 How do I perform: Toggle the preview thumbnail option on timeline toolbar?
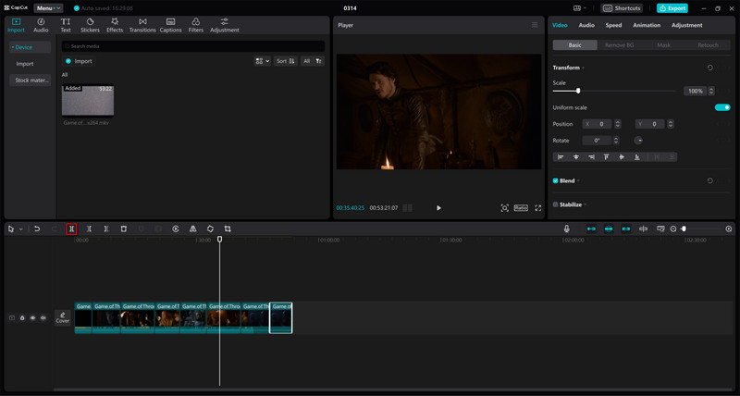coord(660,229)
